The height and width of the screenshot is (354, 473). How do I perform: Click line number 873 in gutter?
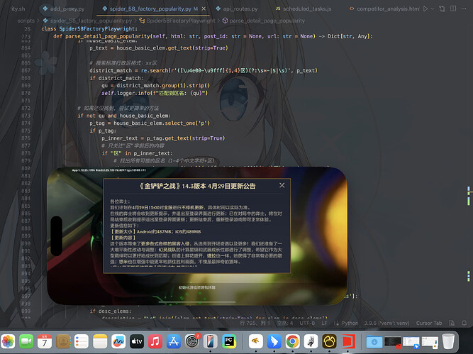click(26, 116)
